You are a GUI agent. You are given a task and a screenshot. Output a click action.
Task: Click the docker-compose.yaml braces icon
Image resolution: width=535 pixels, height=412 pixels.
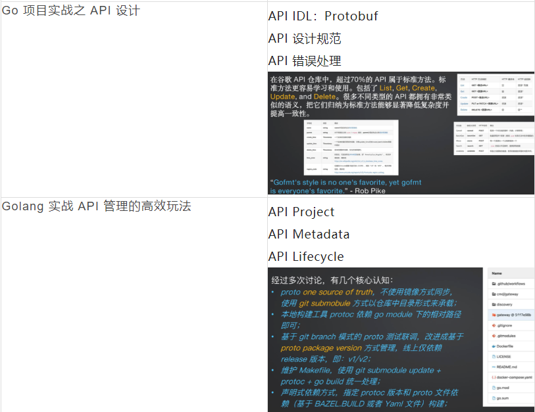tap(492, 377)
